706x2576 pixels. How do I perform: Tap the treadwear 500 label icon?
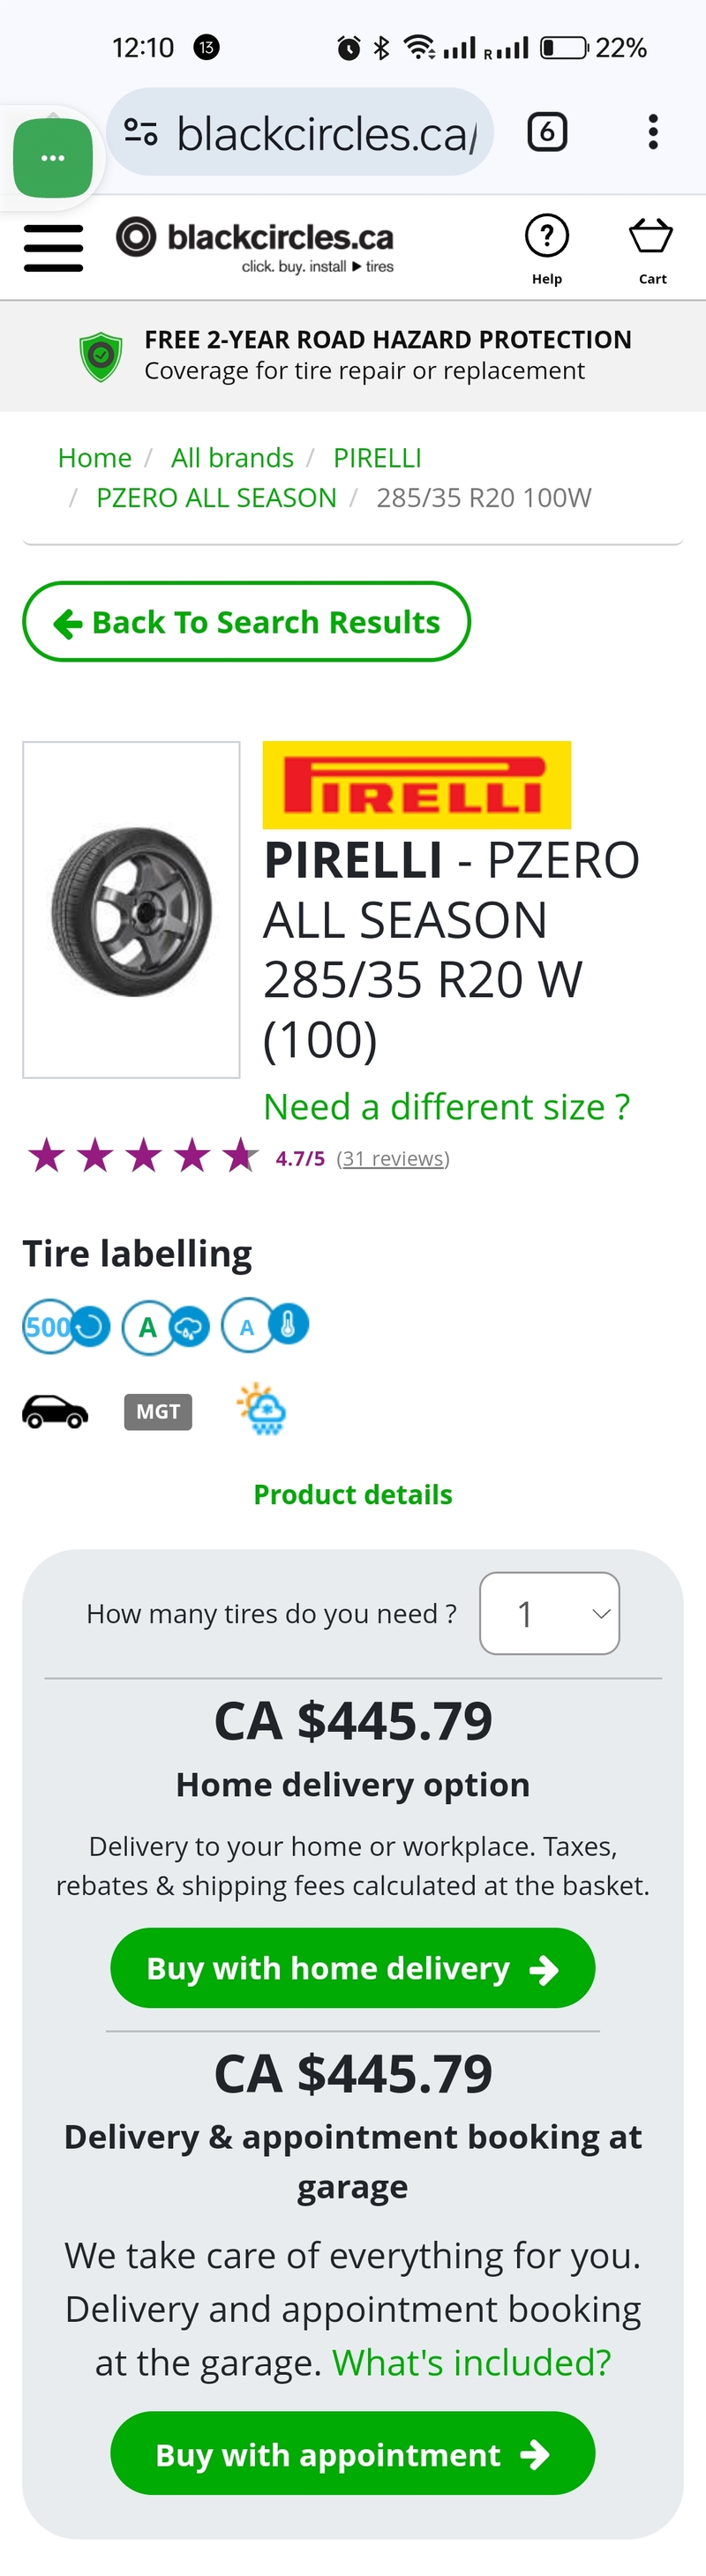65,1326
